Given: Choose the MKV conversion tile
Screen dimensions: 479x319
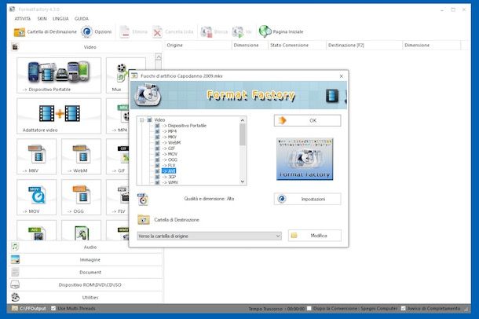Looking at the screenshot, I should (37, 156).
